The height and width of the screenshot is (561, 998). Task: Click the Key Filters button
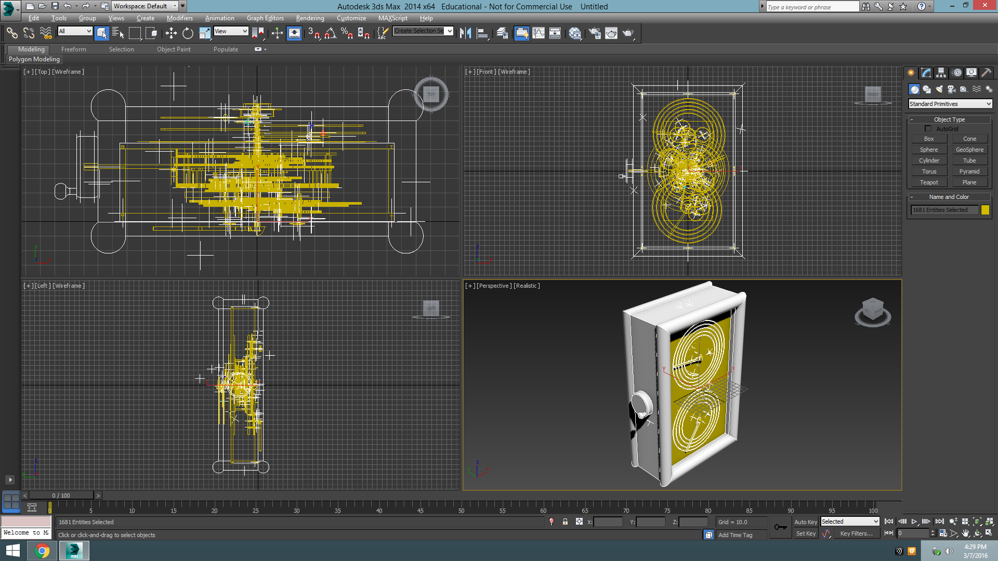[x=856, y=533]
